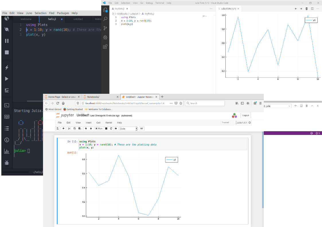
Task: Click the Jupyter Run button
Action: click(x=99, y=129)
